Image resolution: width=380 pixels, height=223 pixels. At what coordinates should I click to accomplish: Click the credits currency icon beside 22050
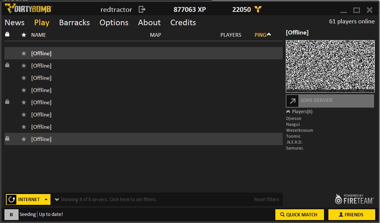coord(258,9)
